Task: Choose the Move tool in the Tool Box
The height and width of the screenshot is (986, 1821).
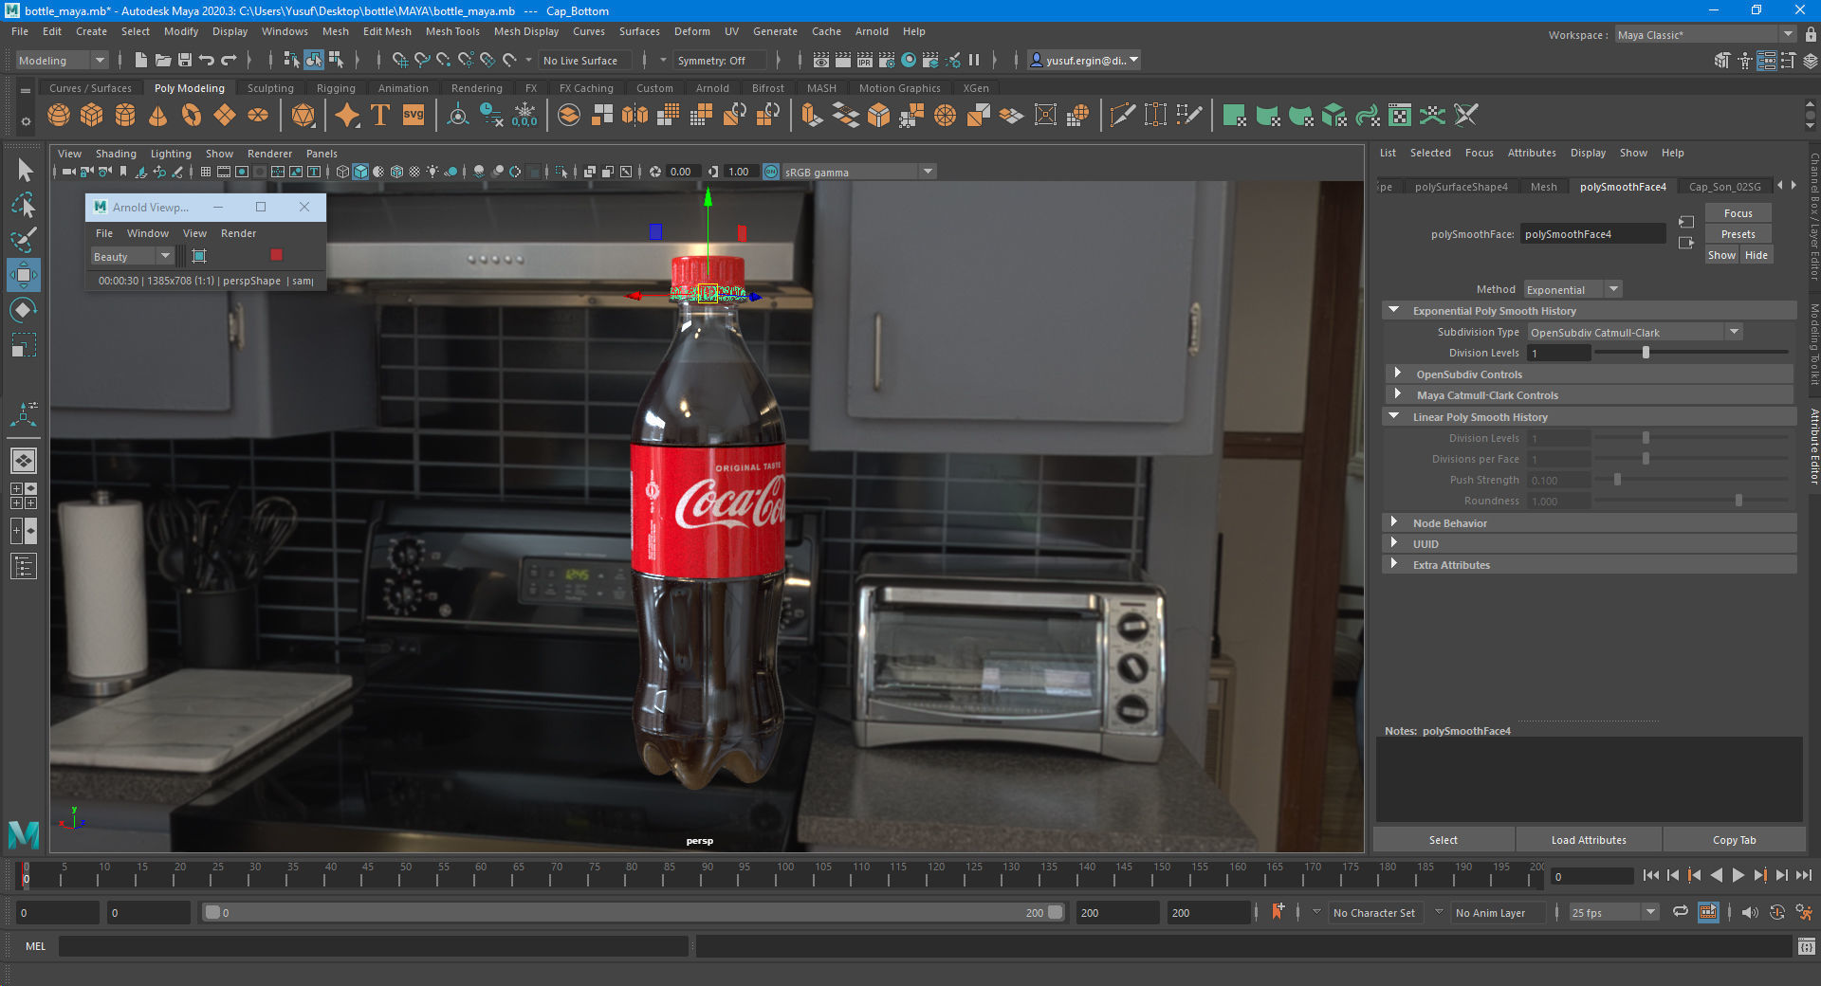Action: [x=24, y=275]
